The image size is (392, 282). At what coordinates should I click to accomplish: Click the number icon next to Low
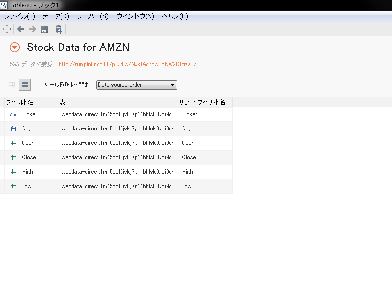coord(13,186)
